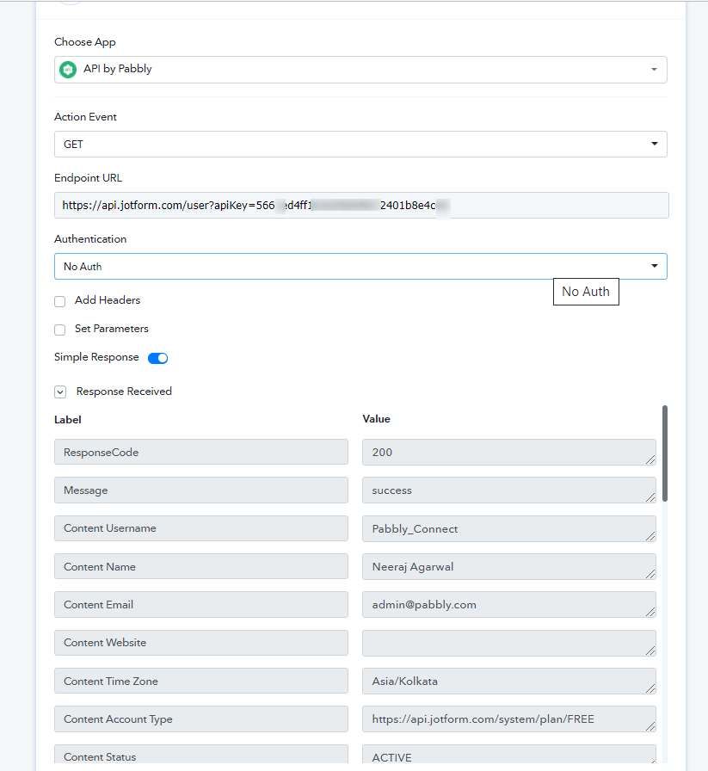
Task: Click the resize handle of admin@pabbly.com field
Action: tap(650, 612)
